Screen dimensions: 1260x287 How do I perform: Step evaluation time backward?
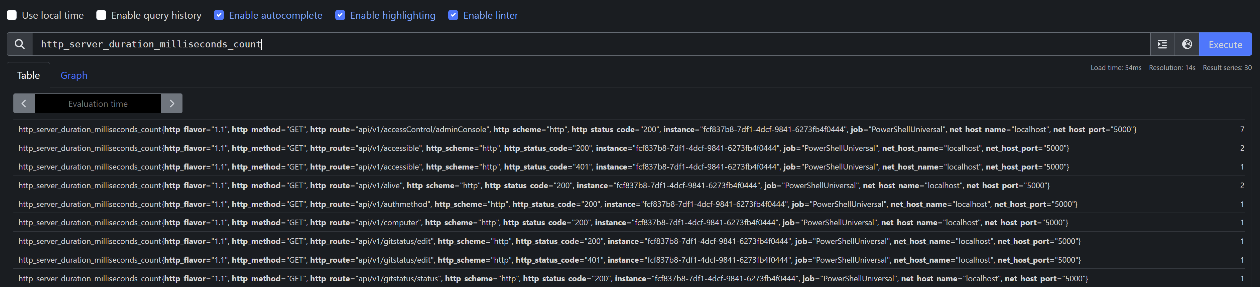24,103
